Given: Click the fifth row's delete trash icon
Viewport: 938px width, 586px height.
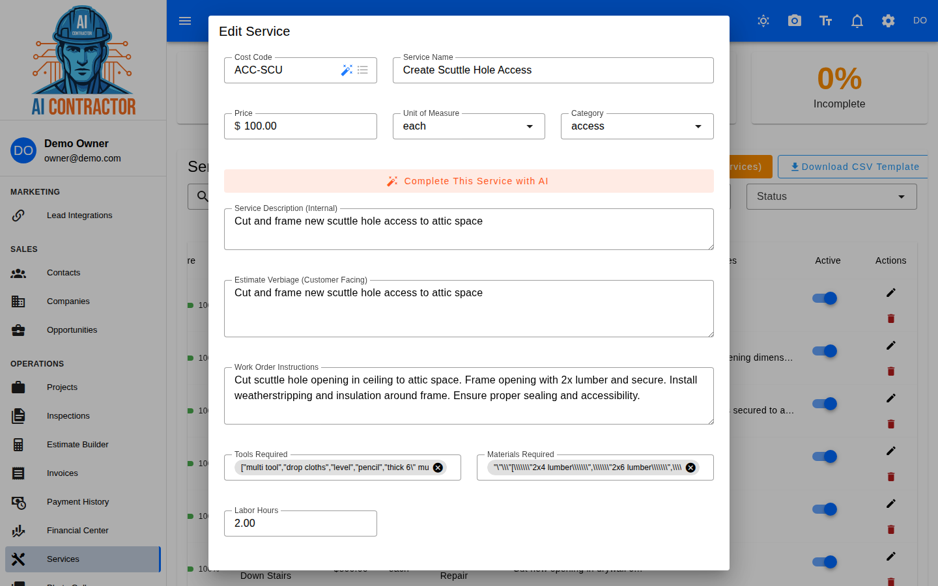Looking at the screenshot, I should click(891, 529).
